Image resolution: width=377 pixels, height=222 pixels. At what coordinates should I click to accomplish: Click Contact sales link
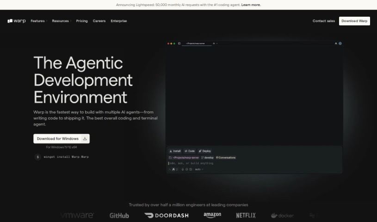click(x=324, y=21)
